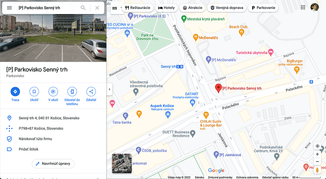Image resolution: width=326 pixels, height=179 pixels.
Task: Click the search magnifier icon
Action: pyautogui.click(x=83, y=8)
